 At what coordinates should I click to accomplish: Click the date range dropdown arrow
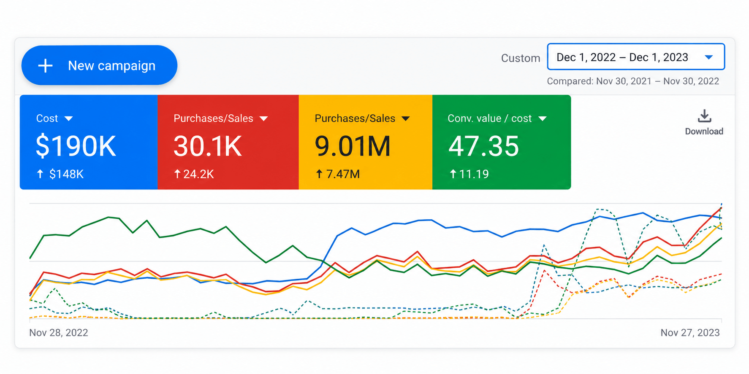pos(709,57)
